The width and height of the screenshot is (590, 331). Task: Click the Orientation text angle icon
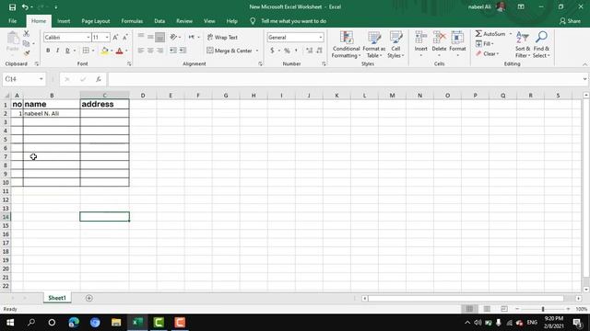173,37
